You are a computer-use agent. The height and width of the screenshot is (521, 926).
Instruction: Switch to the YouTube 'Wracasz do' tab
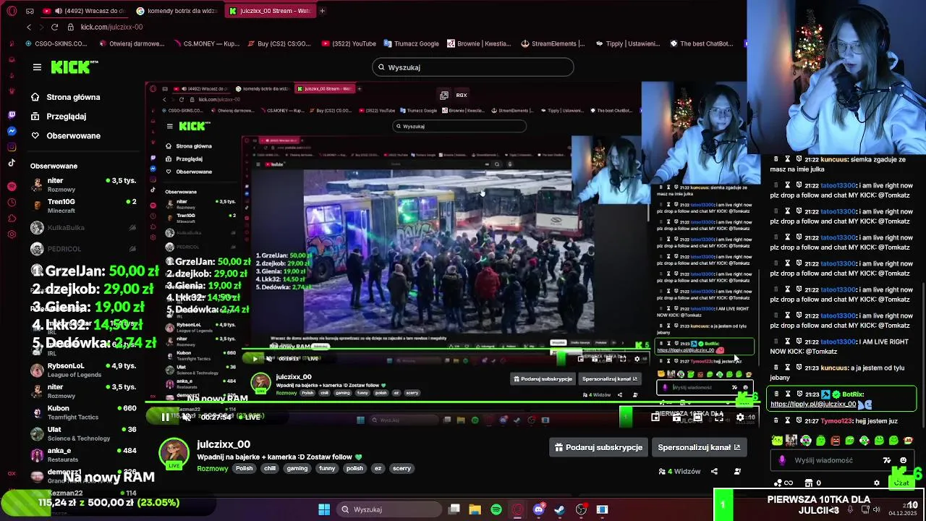tap(84, 11)
